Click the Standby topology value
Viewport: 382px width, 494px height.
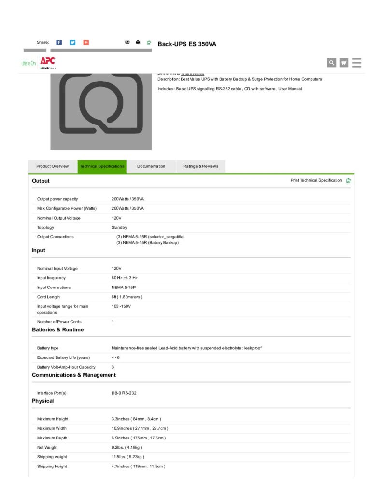[119, 228]
